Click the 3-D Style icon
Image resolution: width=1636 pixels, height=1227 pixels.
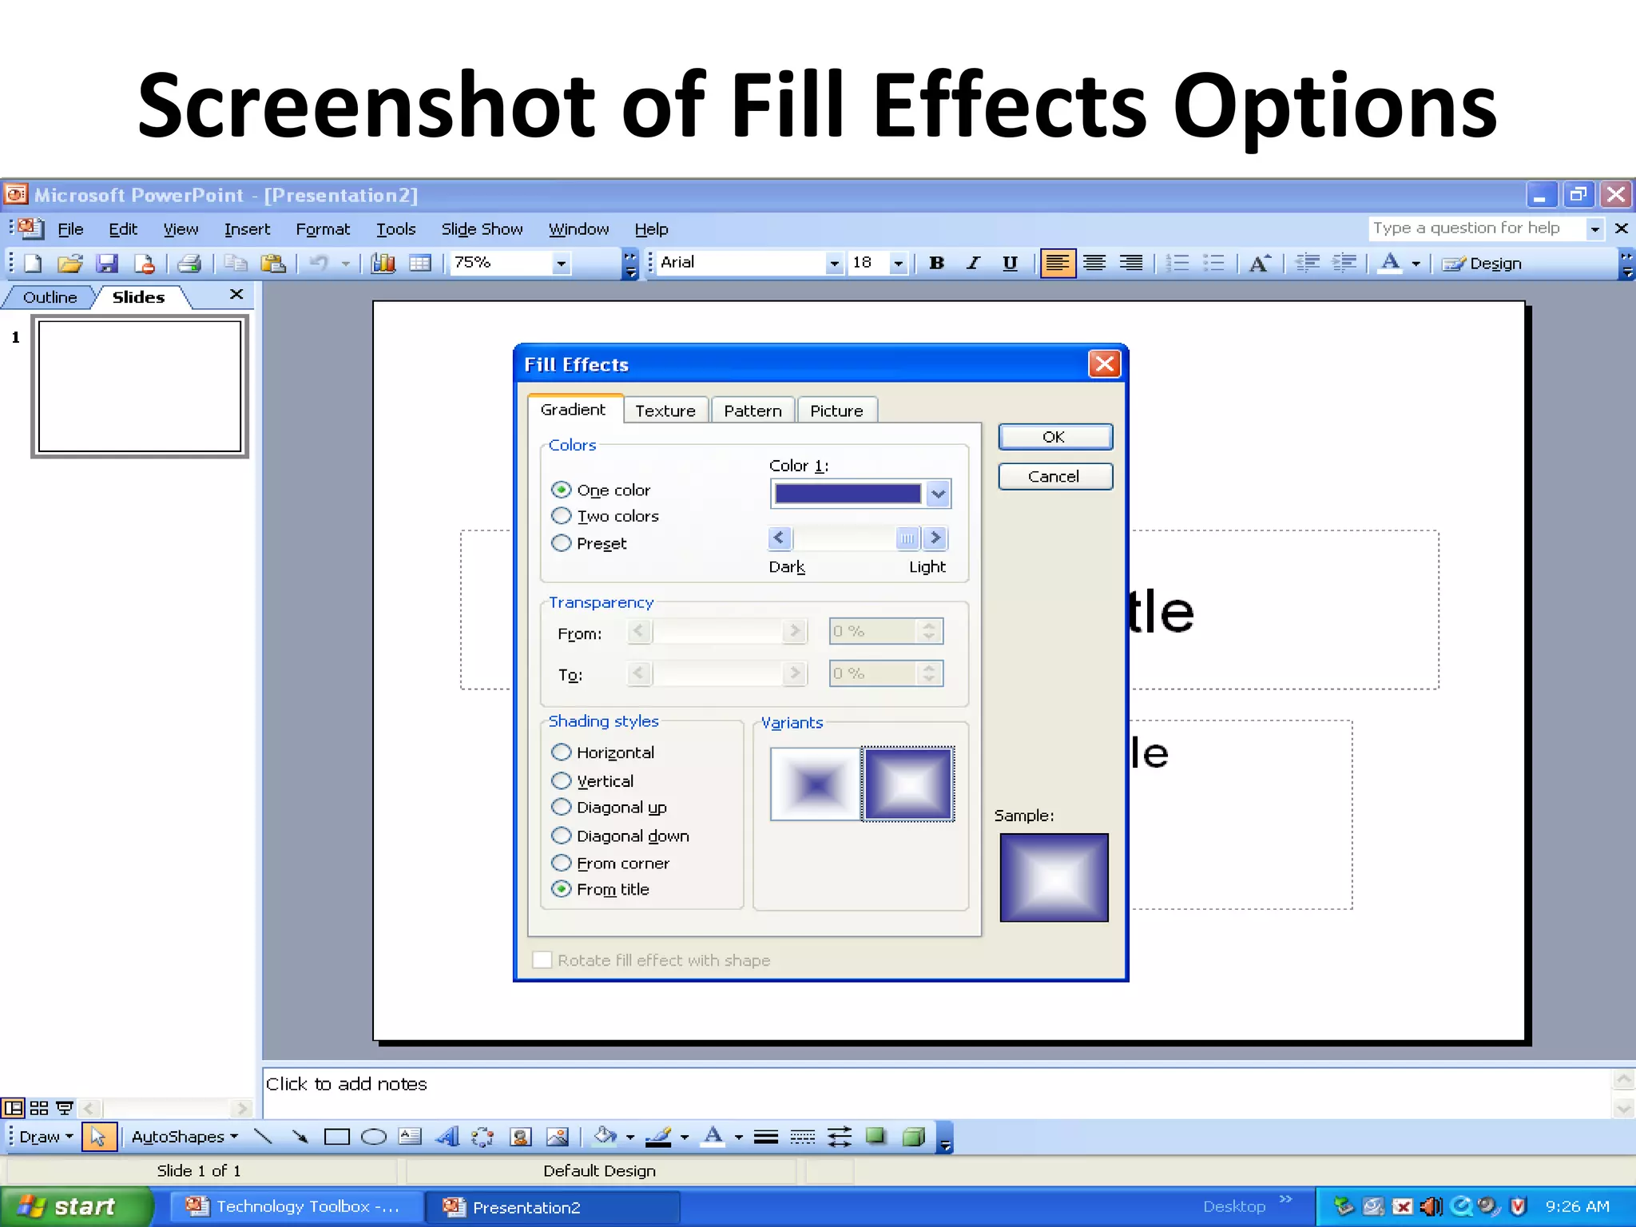913,1136
